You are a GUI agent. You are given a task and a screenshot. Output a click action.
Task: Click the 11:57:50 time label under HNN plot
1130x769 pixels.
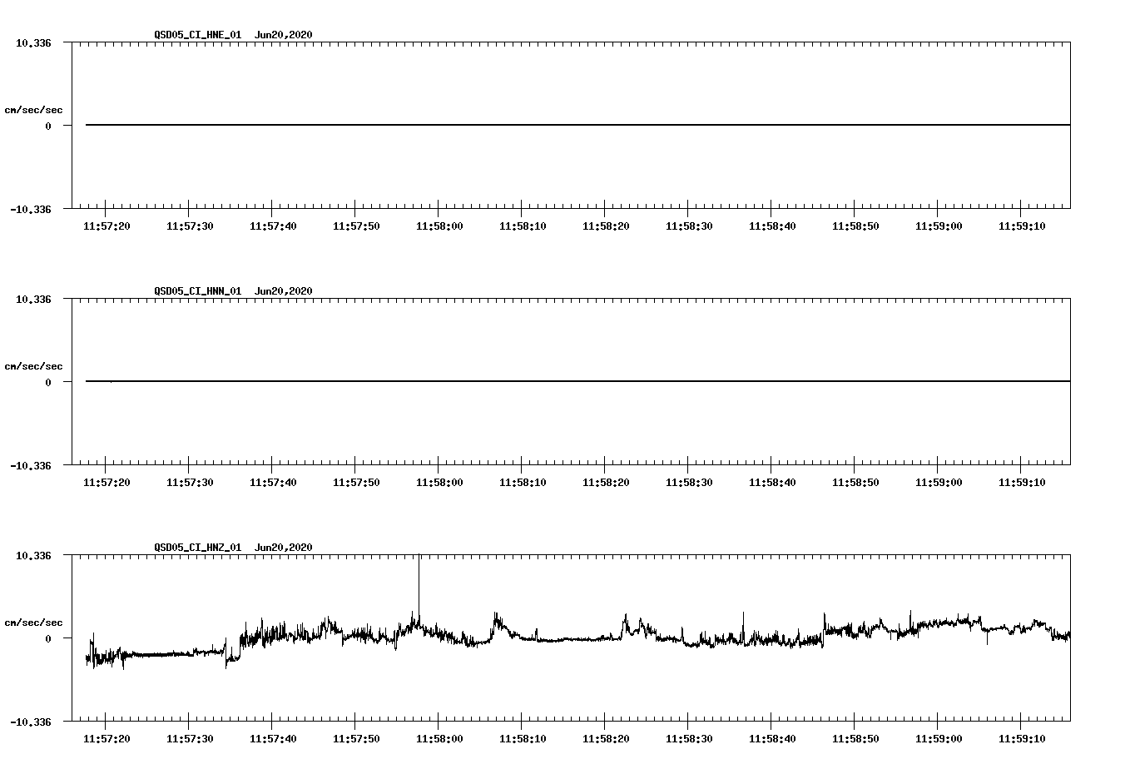click(356, 483)
